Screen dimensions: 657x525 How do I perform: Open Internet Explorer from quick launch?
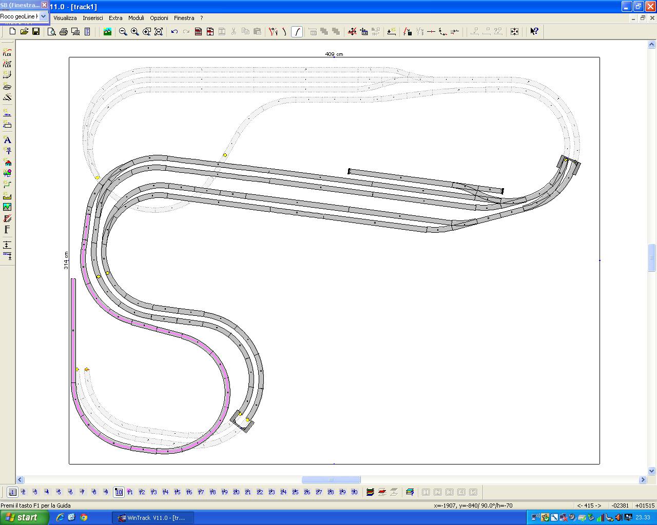click(60, 517)
